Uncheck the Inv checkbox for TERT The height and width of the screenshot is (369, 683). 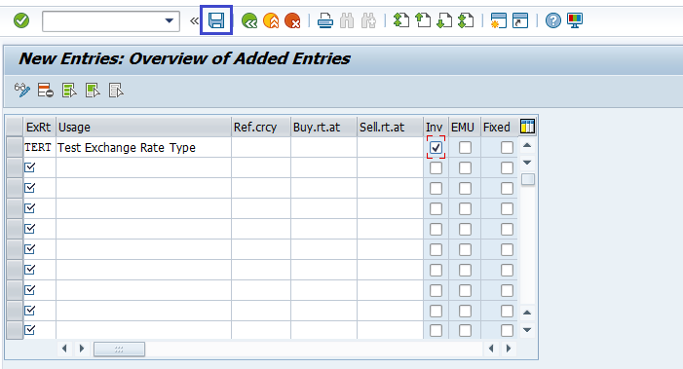coord(436,148)
